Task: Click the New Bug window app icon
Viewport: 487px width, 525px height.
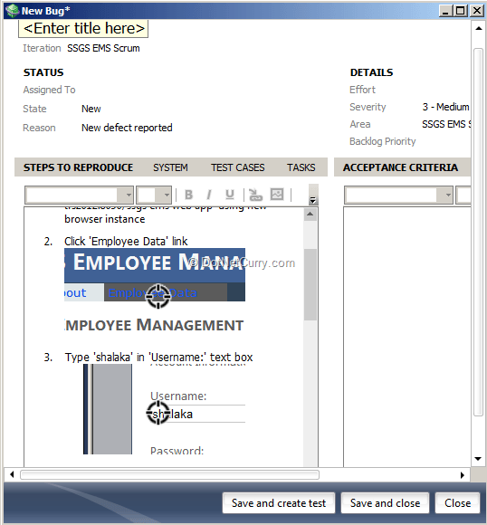Action: (x=13, y=10)
